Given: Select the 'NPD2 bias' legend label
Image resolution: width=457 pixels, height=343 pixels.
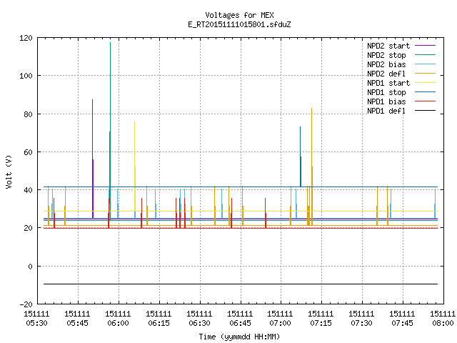Looking at the screenshot, I should point(386,64).
